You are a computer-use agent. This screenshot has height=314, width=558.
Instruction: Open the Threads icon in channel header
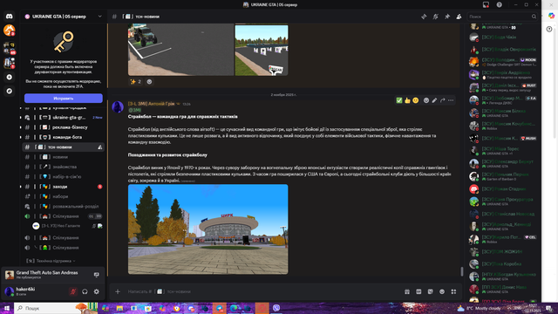(424, 17)
